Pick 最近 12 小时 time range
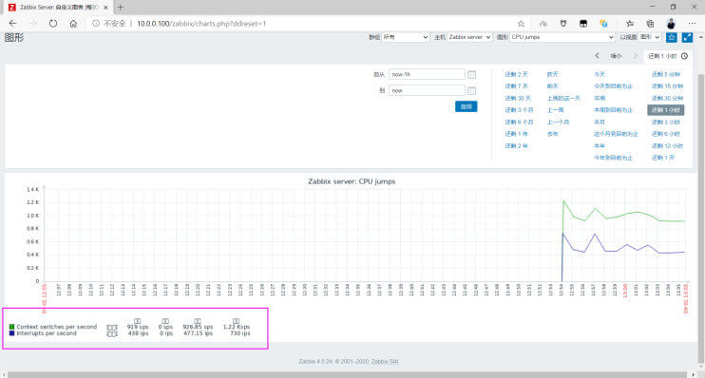The width and height of the screenshot is (705, 378). 667,145
